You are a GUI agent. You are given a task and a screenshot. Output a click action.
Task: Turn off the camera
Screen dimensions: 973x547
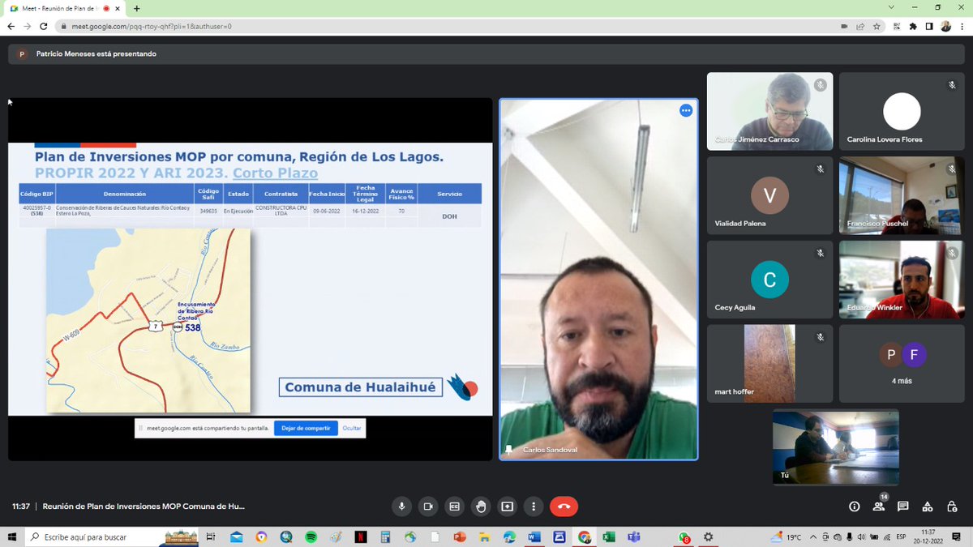pos(427,506)
